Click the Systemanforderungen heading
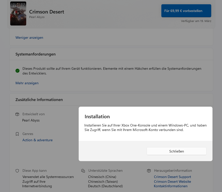The width and height of the screenshot is (222, 192). point(35,54)
